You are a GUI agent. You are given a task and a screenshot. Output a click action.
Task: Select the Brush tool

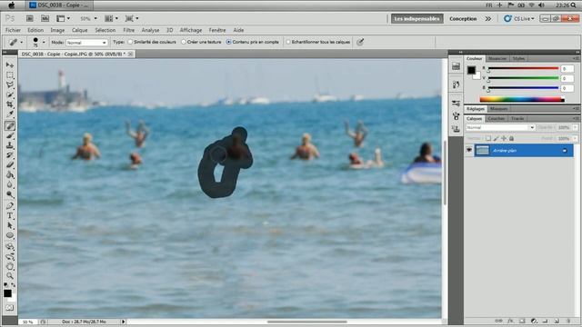(x=10, y=136)
